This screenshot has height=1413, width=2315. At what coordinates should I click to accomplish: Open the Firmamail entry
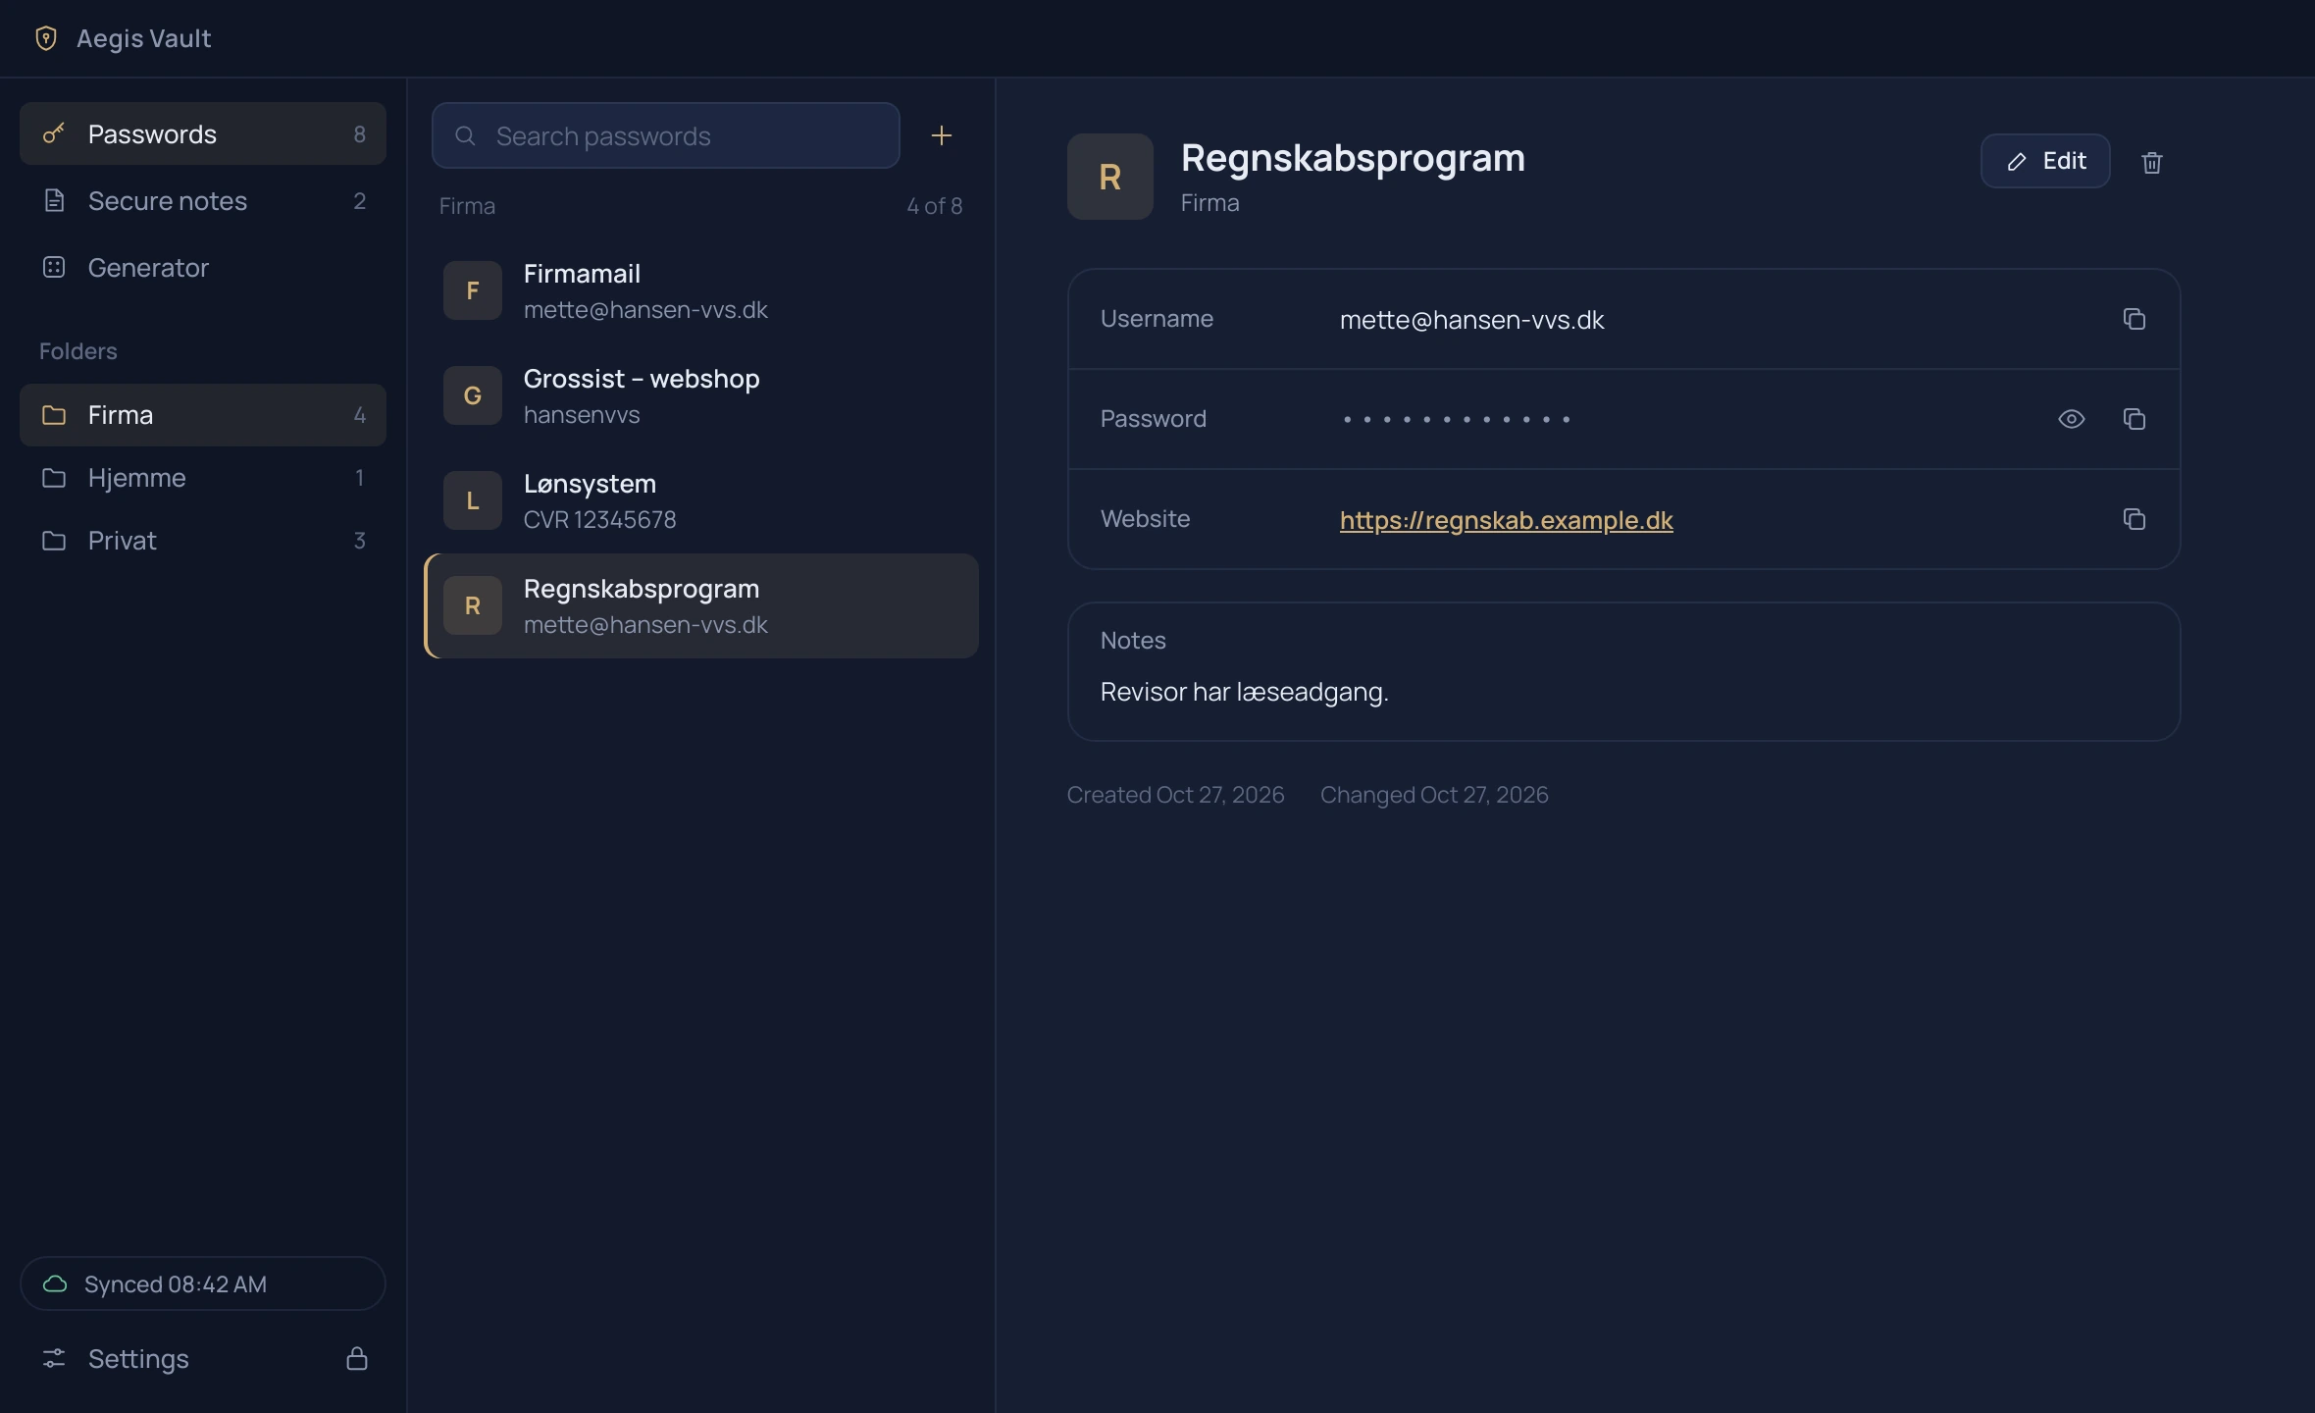pyautogui.click(x=701, y=290)
